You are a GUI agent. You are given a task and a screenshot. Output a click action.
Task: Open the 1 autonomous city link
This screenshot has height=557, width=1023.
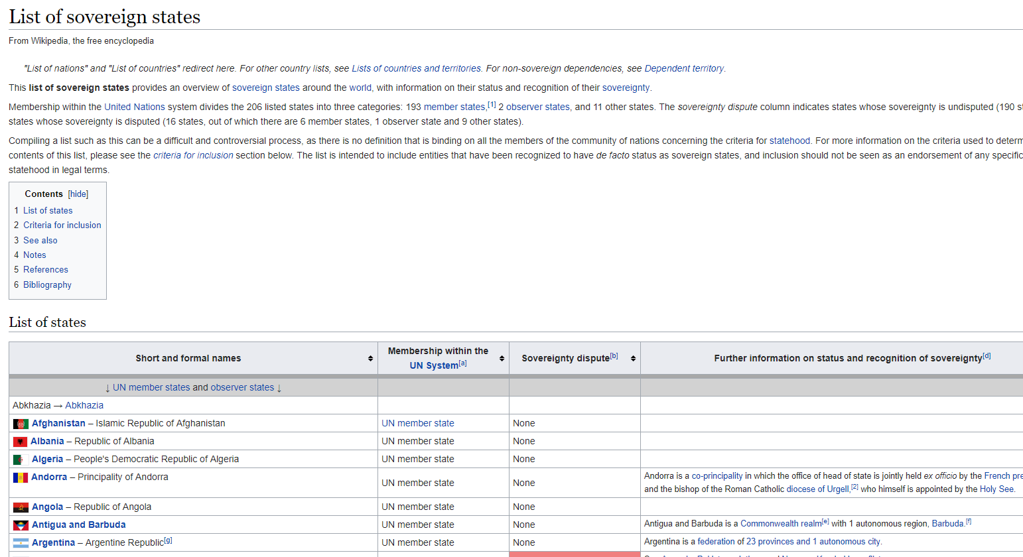point(846,542)
